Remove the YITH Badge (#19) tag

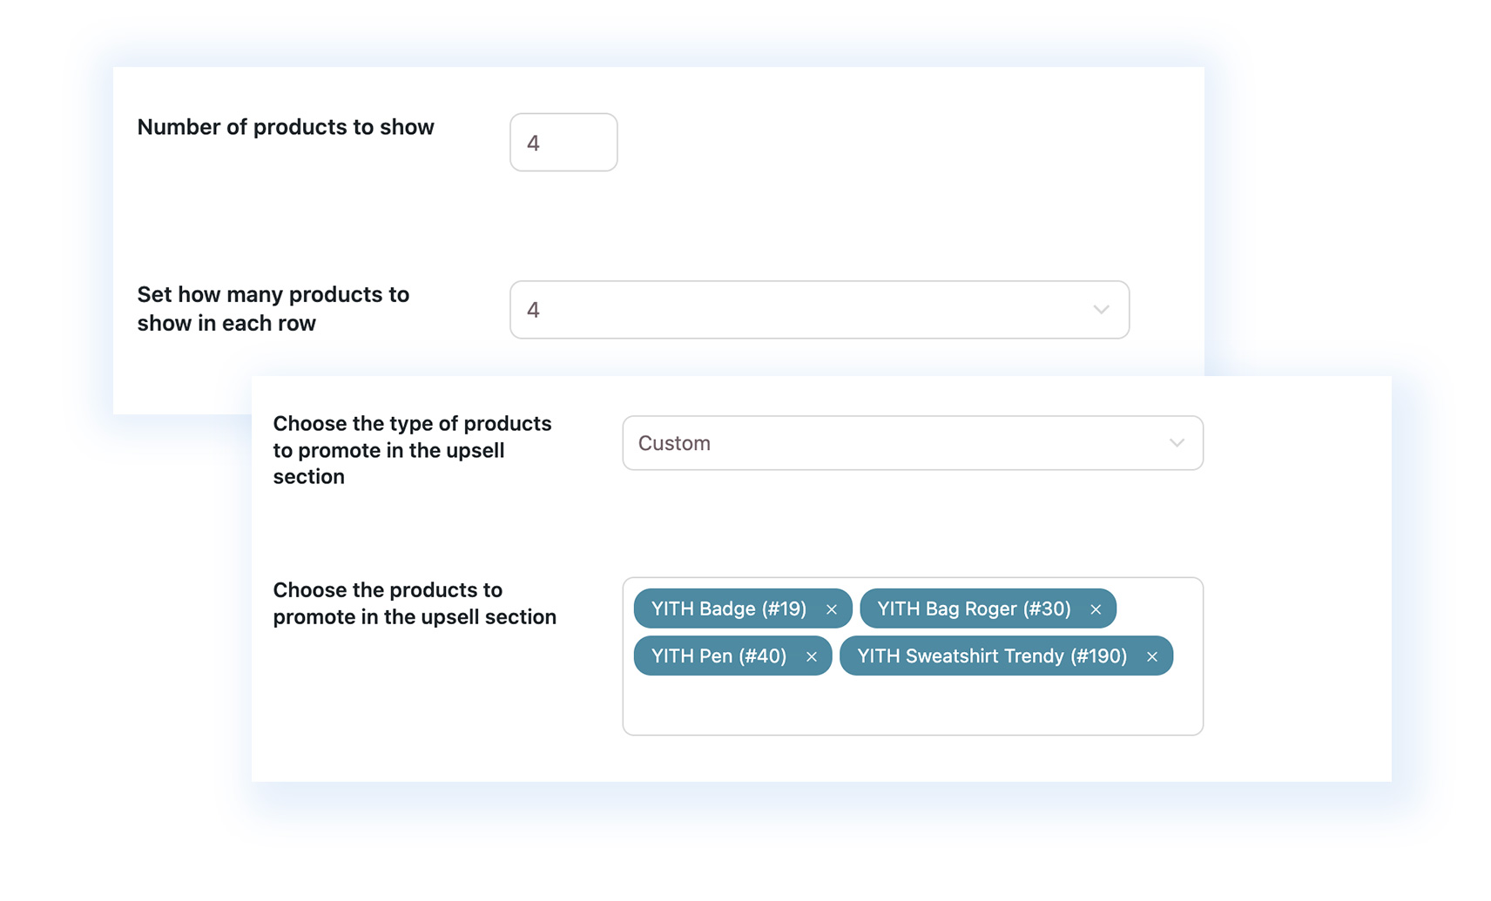pyautogui.click(x=832, y=609)
